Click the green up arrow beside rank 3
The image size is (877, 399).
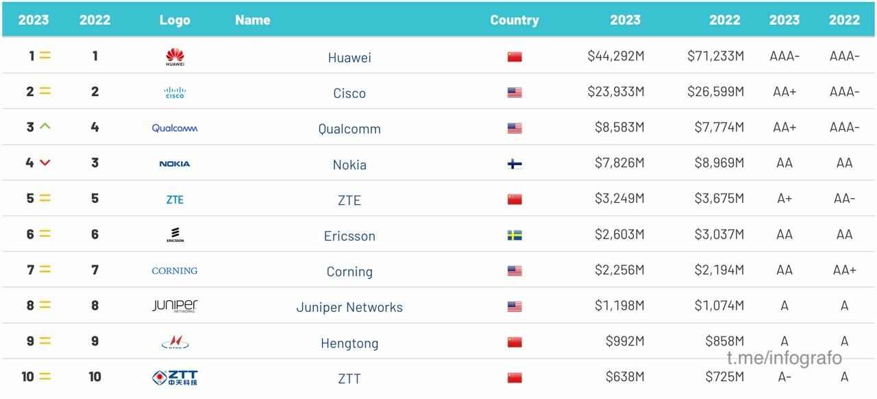[x=45, y=127]
